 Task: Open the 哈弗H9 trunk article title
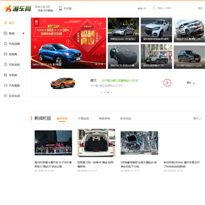coord(95,165)
